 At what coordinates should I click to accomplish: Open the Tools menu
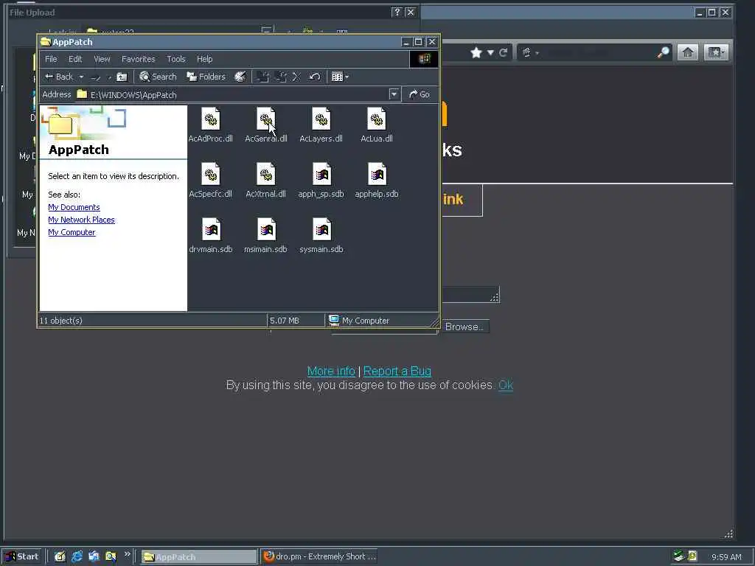(175, 59)
